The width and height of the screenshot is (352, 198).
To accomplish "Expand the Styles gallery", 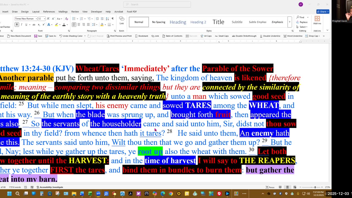I will pyautogui.click(x=290, y=22).
